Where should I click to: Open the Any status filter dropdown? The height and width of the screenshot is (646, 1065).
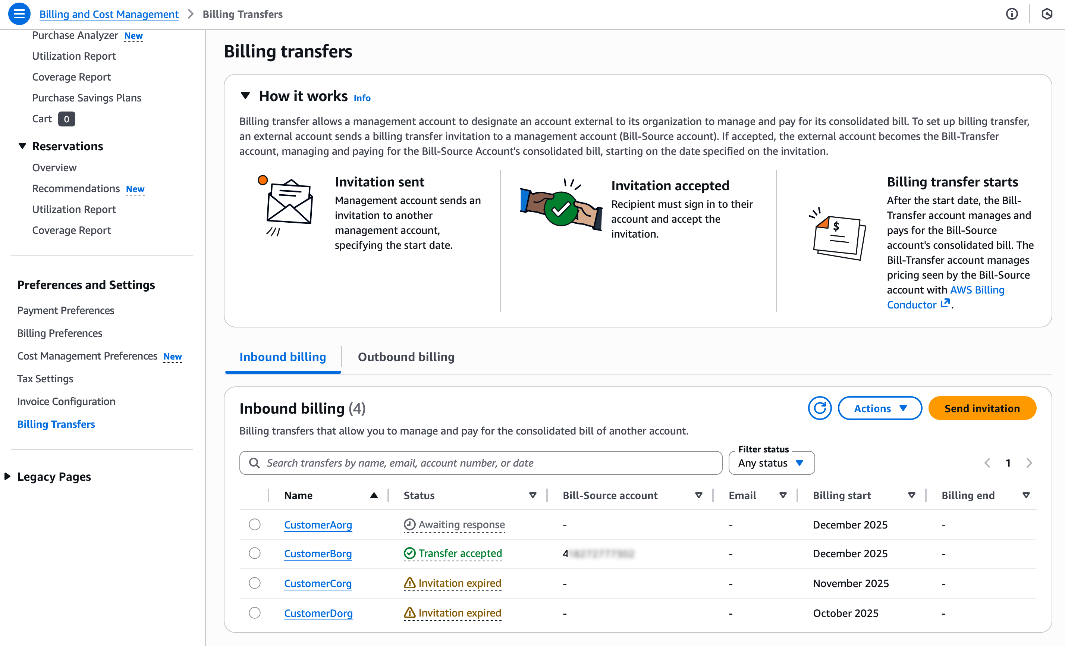click(771, 462)
